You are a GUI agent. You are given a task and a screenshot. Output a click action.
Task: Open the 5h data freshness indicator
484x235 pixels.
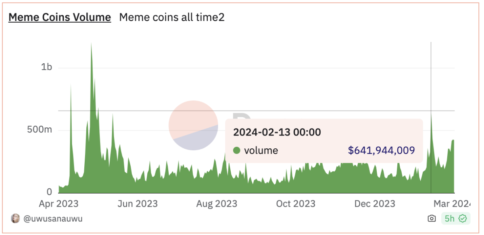click(454, 218)
